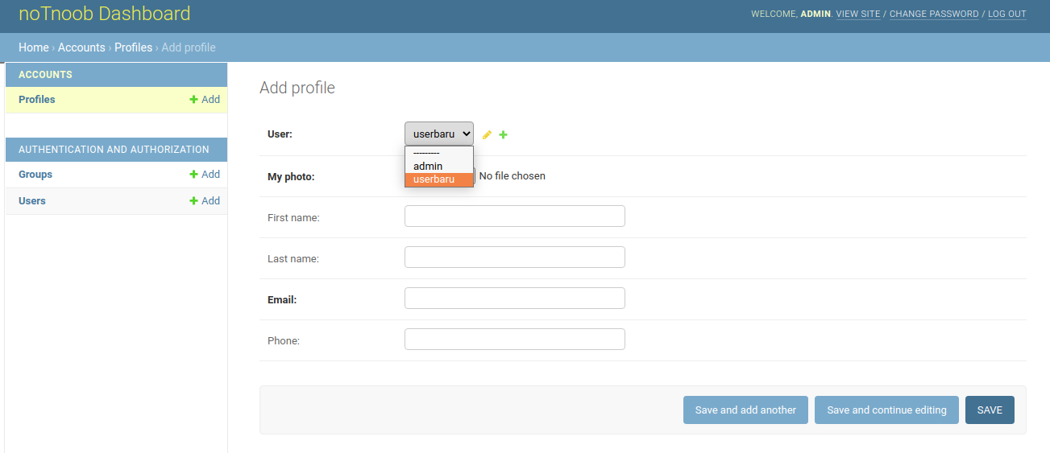Open Profiles in the sidebar
The height and width of the screenshot is (453, 1050).
(x=37, y=100)
